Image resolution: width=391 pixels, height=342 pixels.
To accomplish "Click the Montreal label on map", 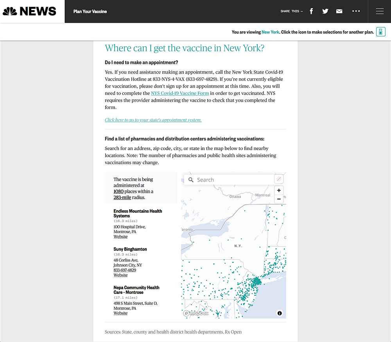I will 263,195.
